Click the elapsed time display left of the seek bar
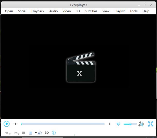Viewport: 157px width, 138px height. 16,124
